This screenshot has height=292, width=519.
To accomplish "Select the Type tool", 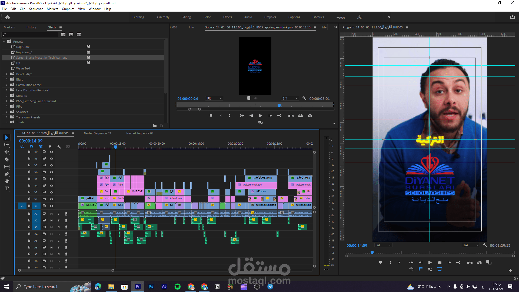I will 7,188.
